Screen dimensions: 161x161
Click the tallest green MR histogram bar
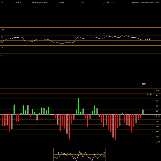click(79, 106)
